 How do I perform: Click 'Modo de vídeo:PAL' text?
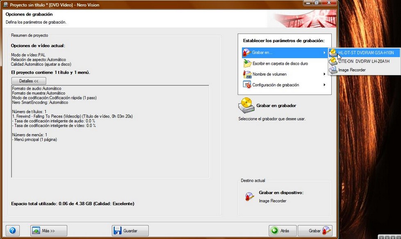pos(28,55)
